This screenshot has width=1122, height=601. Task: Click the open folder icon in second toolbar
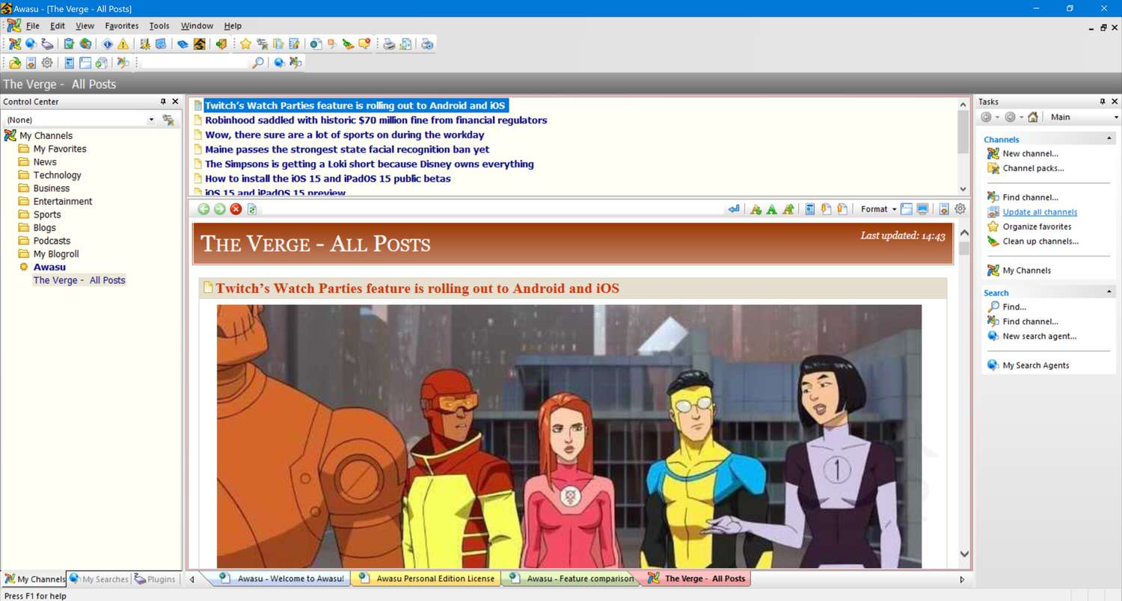tap(15, 63)
